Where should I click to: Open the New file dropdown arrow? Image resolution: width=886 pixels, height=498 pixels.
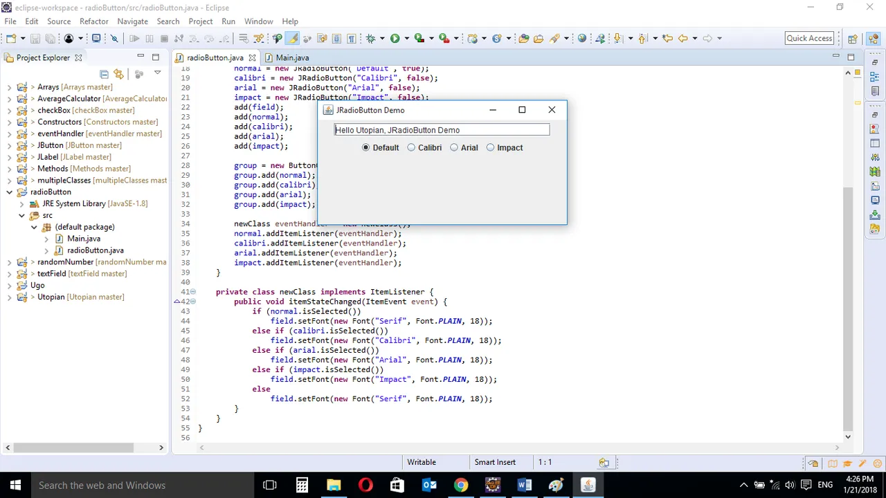coord(23,39)
